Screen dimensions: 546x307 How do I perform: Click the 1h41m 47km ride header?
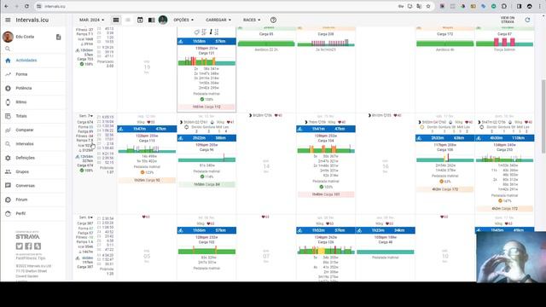click(326, 129)
